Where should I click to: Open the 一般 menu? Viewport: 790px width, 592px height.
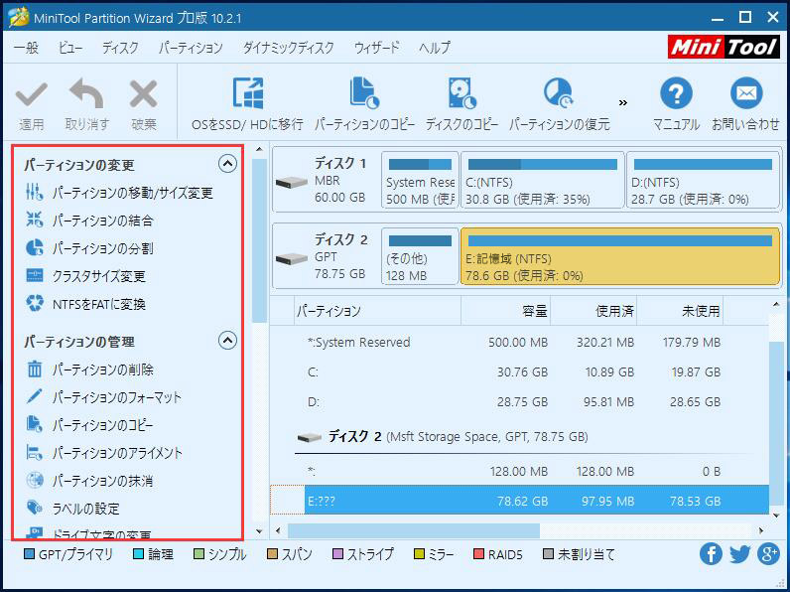tap(26, 48)
